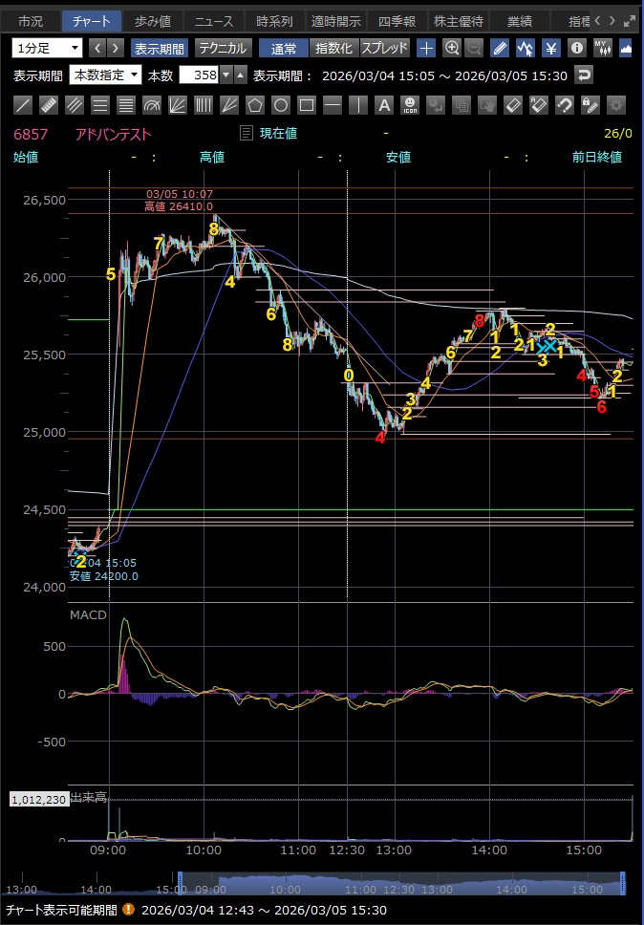Click the テクニカル button
The width and height of the screenshot is (644, 925).
coord(222,48)
